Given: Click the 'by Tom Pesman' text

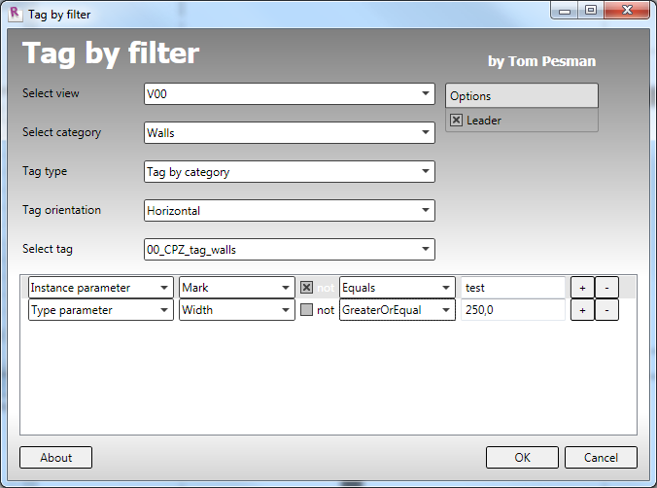Looking at the screenshot, I should 541,61.
